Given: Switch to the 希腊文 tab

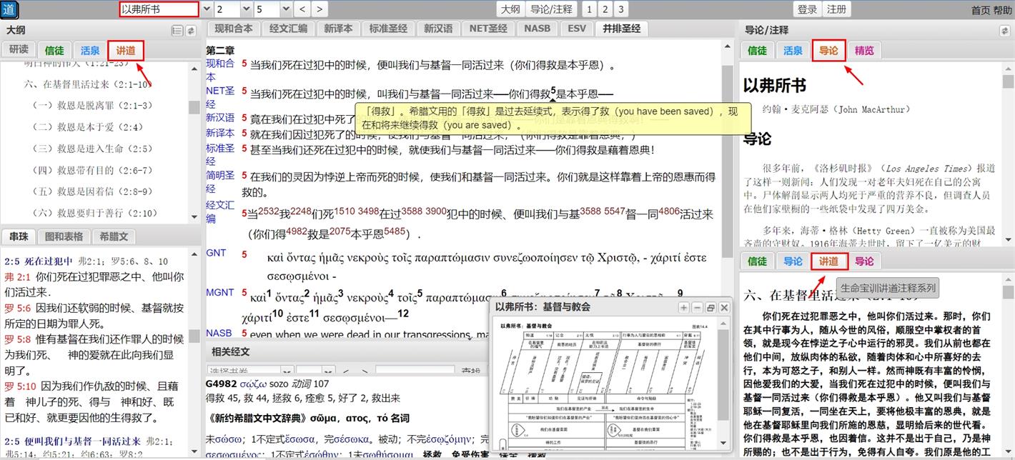Looking at the screenshot, I should [x=114, y=237].
